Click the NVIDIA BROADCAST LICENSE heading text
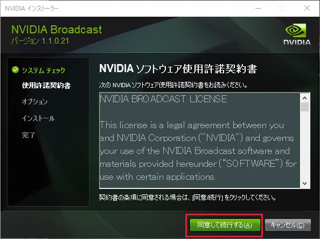The height and width of the screenshot is (239, 320). click(163, 99)
